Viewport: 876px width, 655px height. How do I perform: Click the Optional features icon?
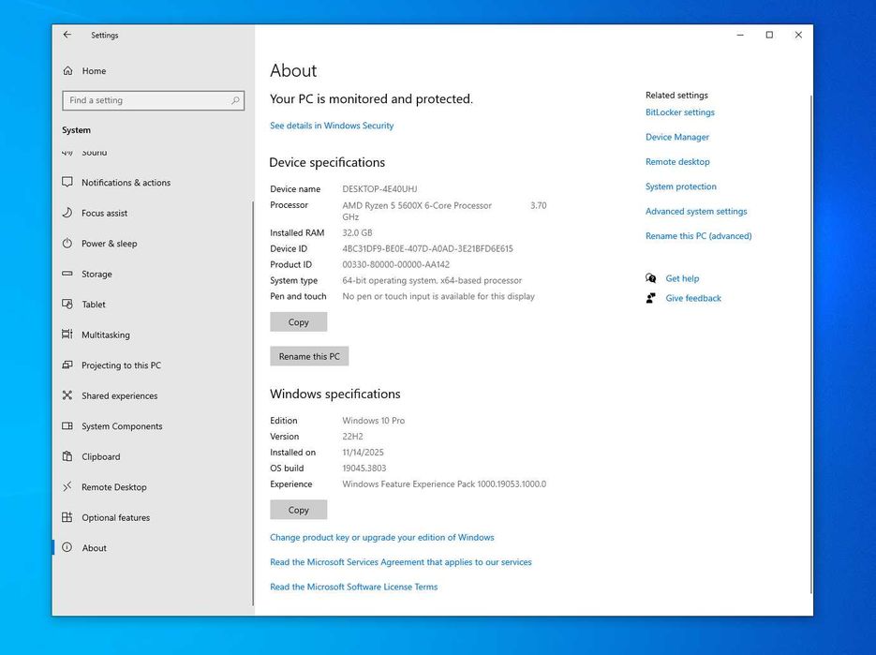point(67,517)
